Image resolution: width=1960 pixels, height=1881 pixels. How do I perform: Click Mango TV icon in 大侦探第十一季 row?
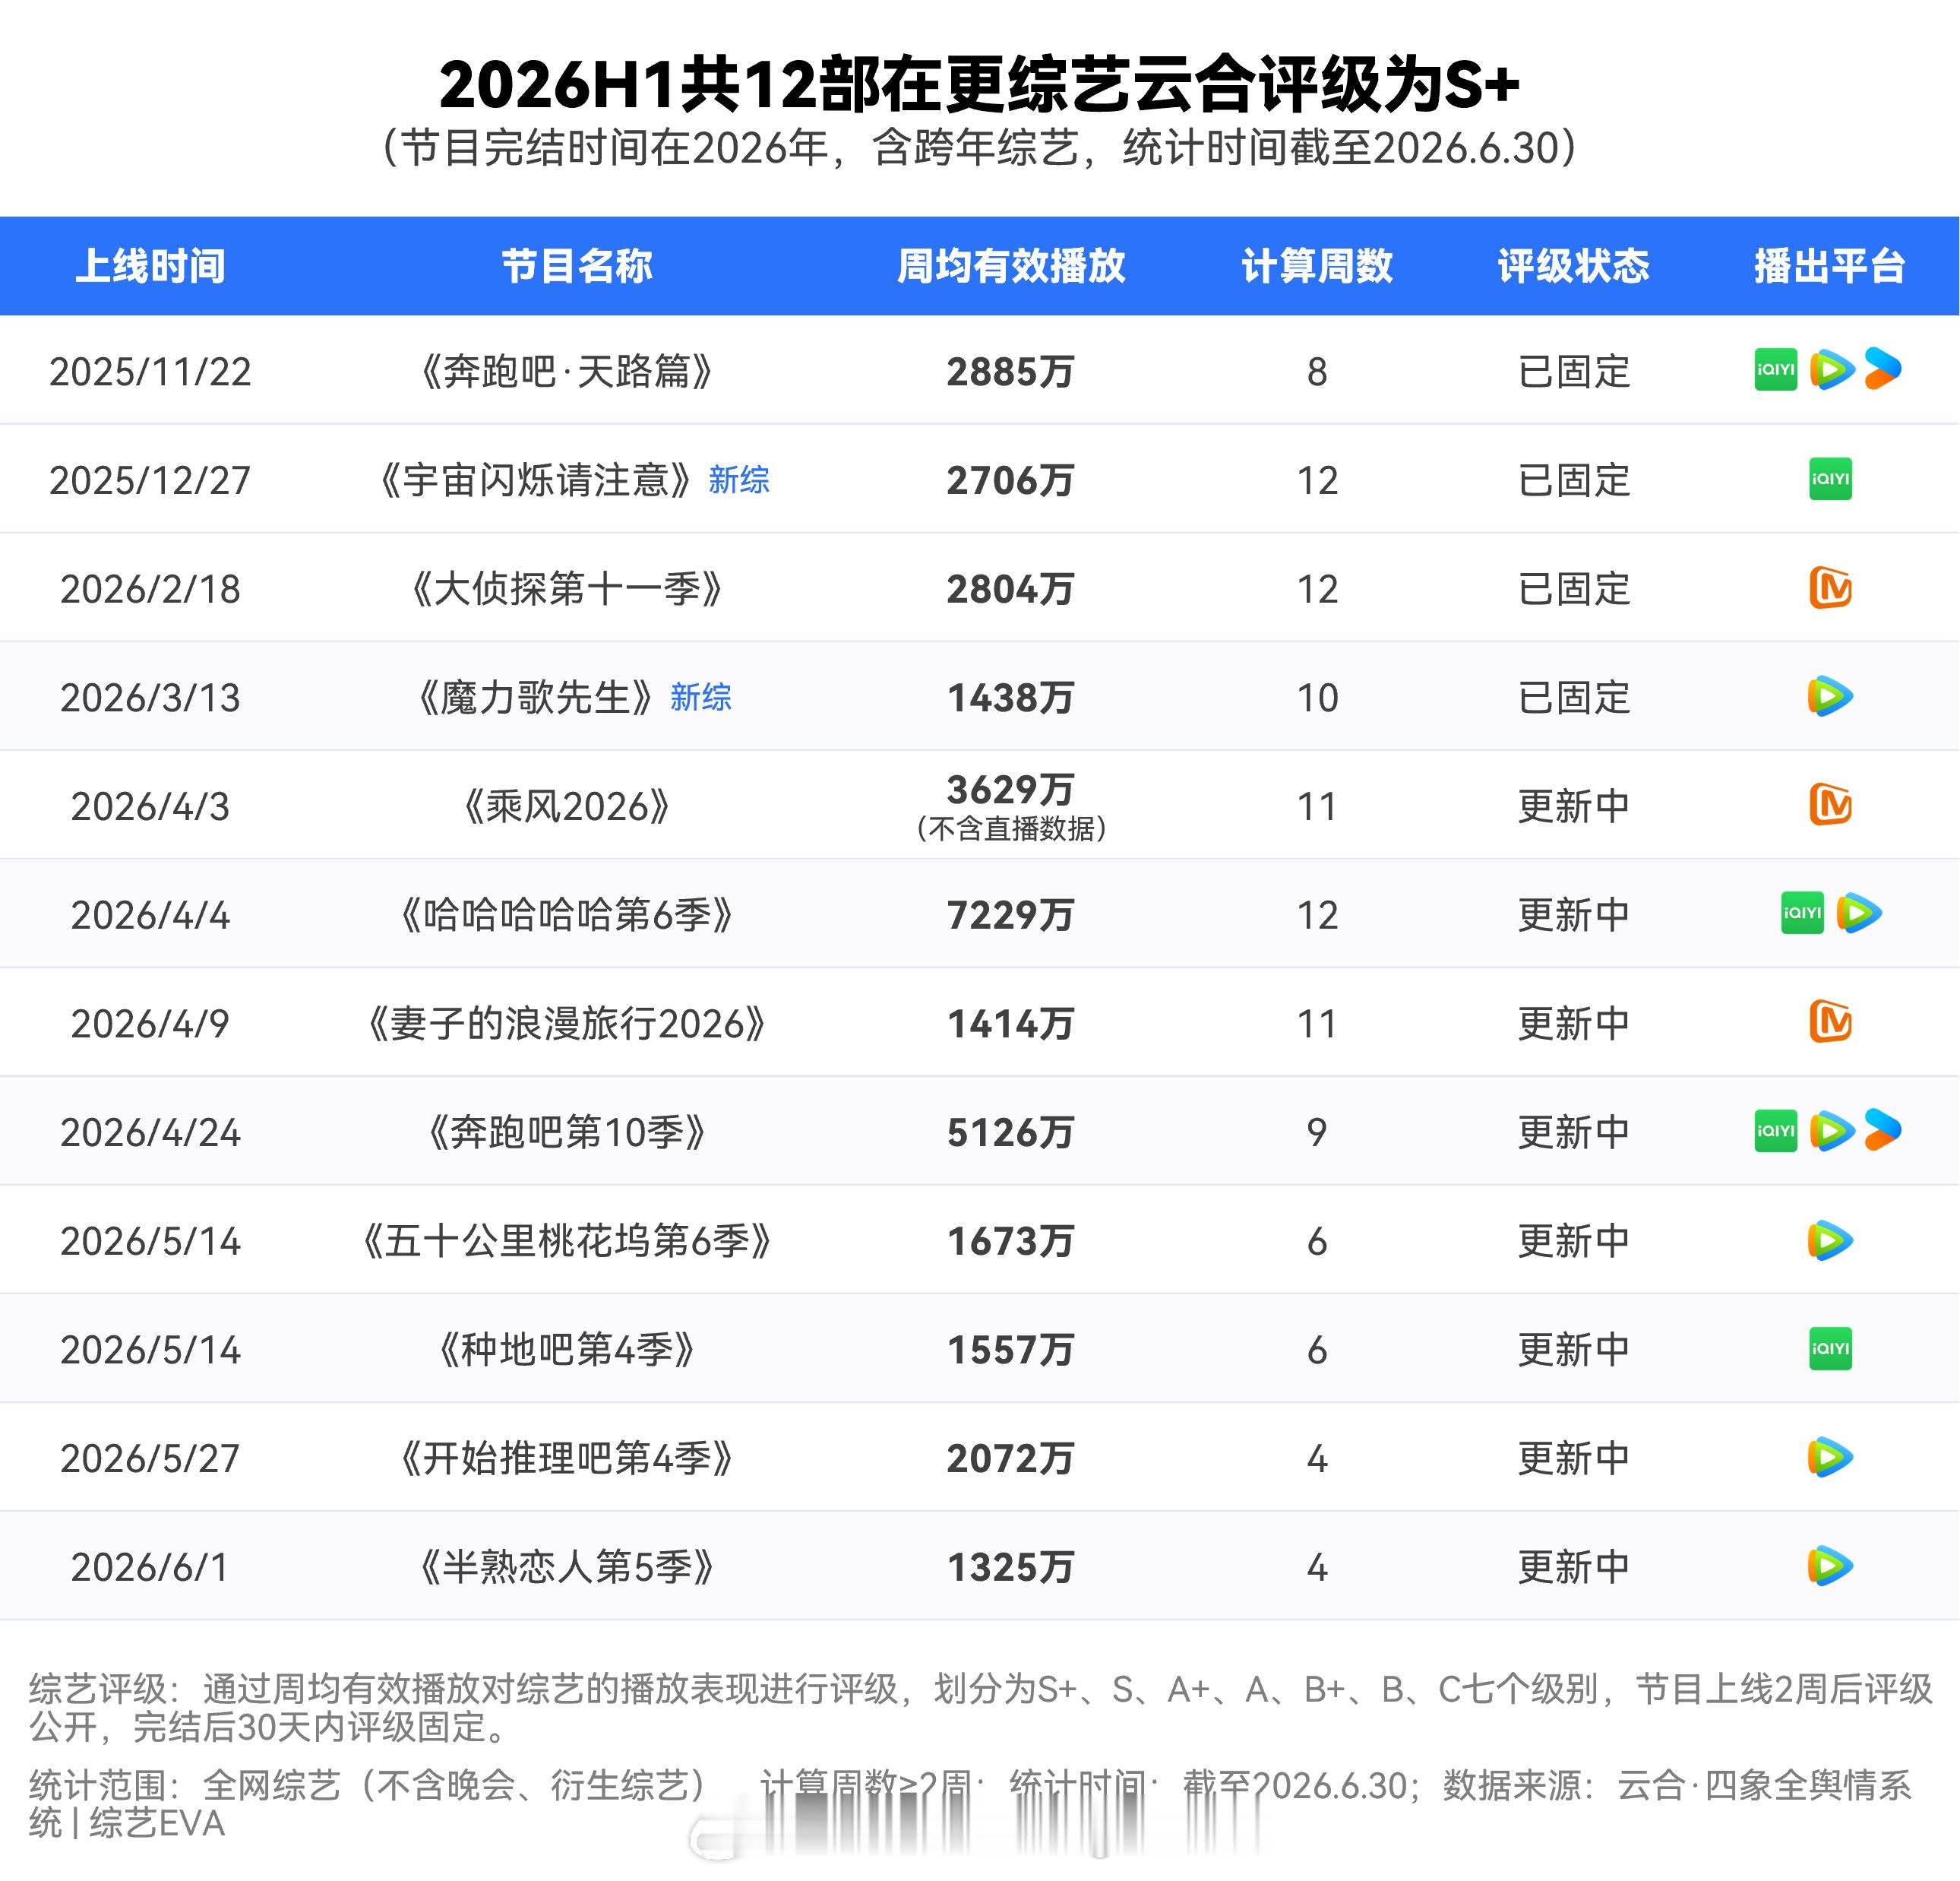click(x=1831, y=587)
